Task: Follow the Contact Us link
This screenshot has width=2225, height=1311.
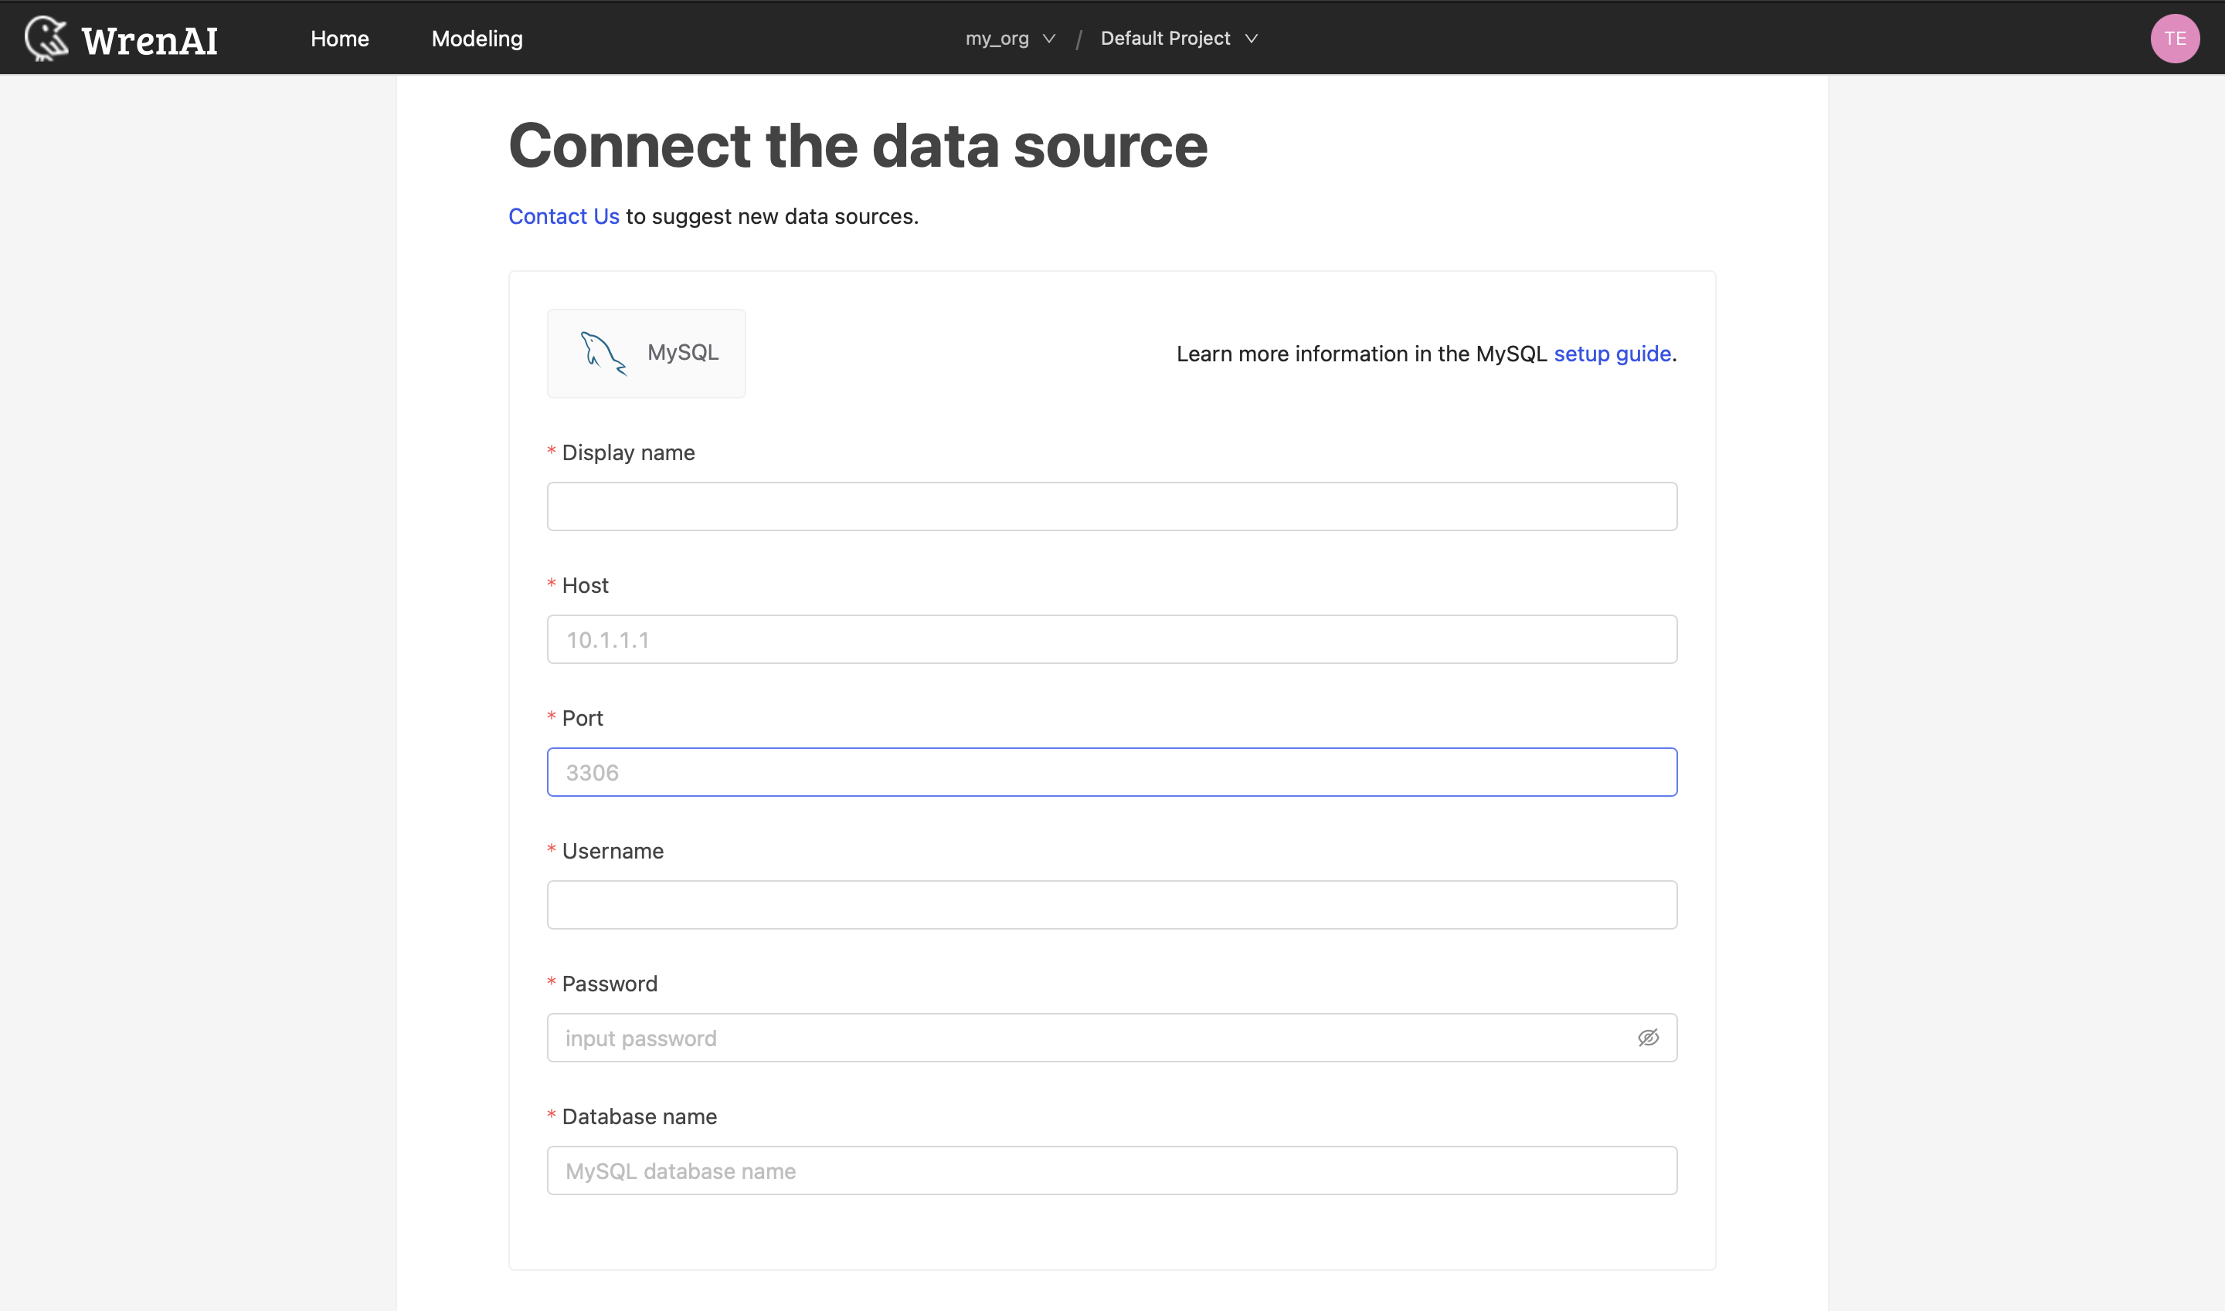Action: [564, 216]
